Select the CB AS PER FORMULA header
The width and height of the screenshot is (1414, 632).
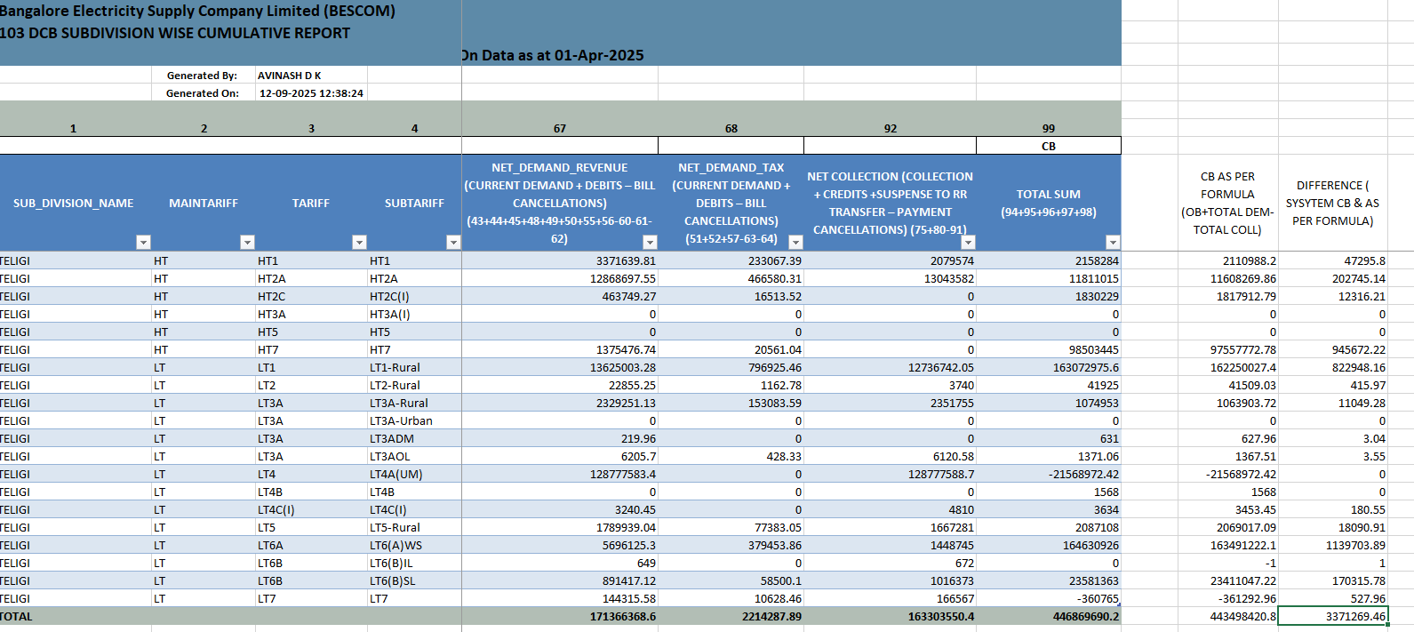(x=1227, y=204)
